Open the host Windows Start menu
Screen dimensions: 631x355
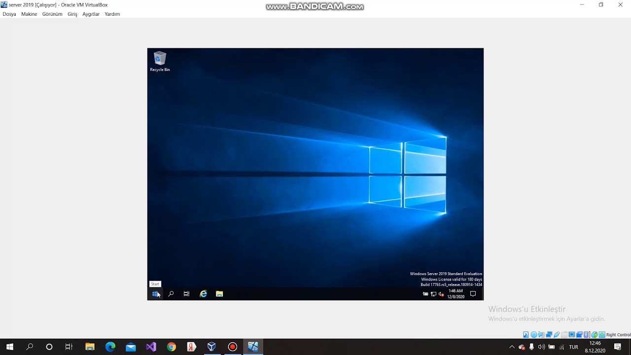pos(9,347)
